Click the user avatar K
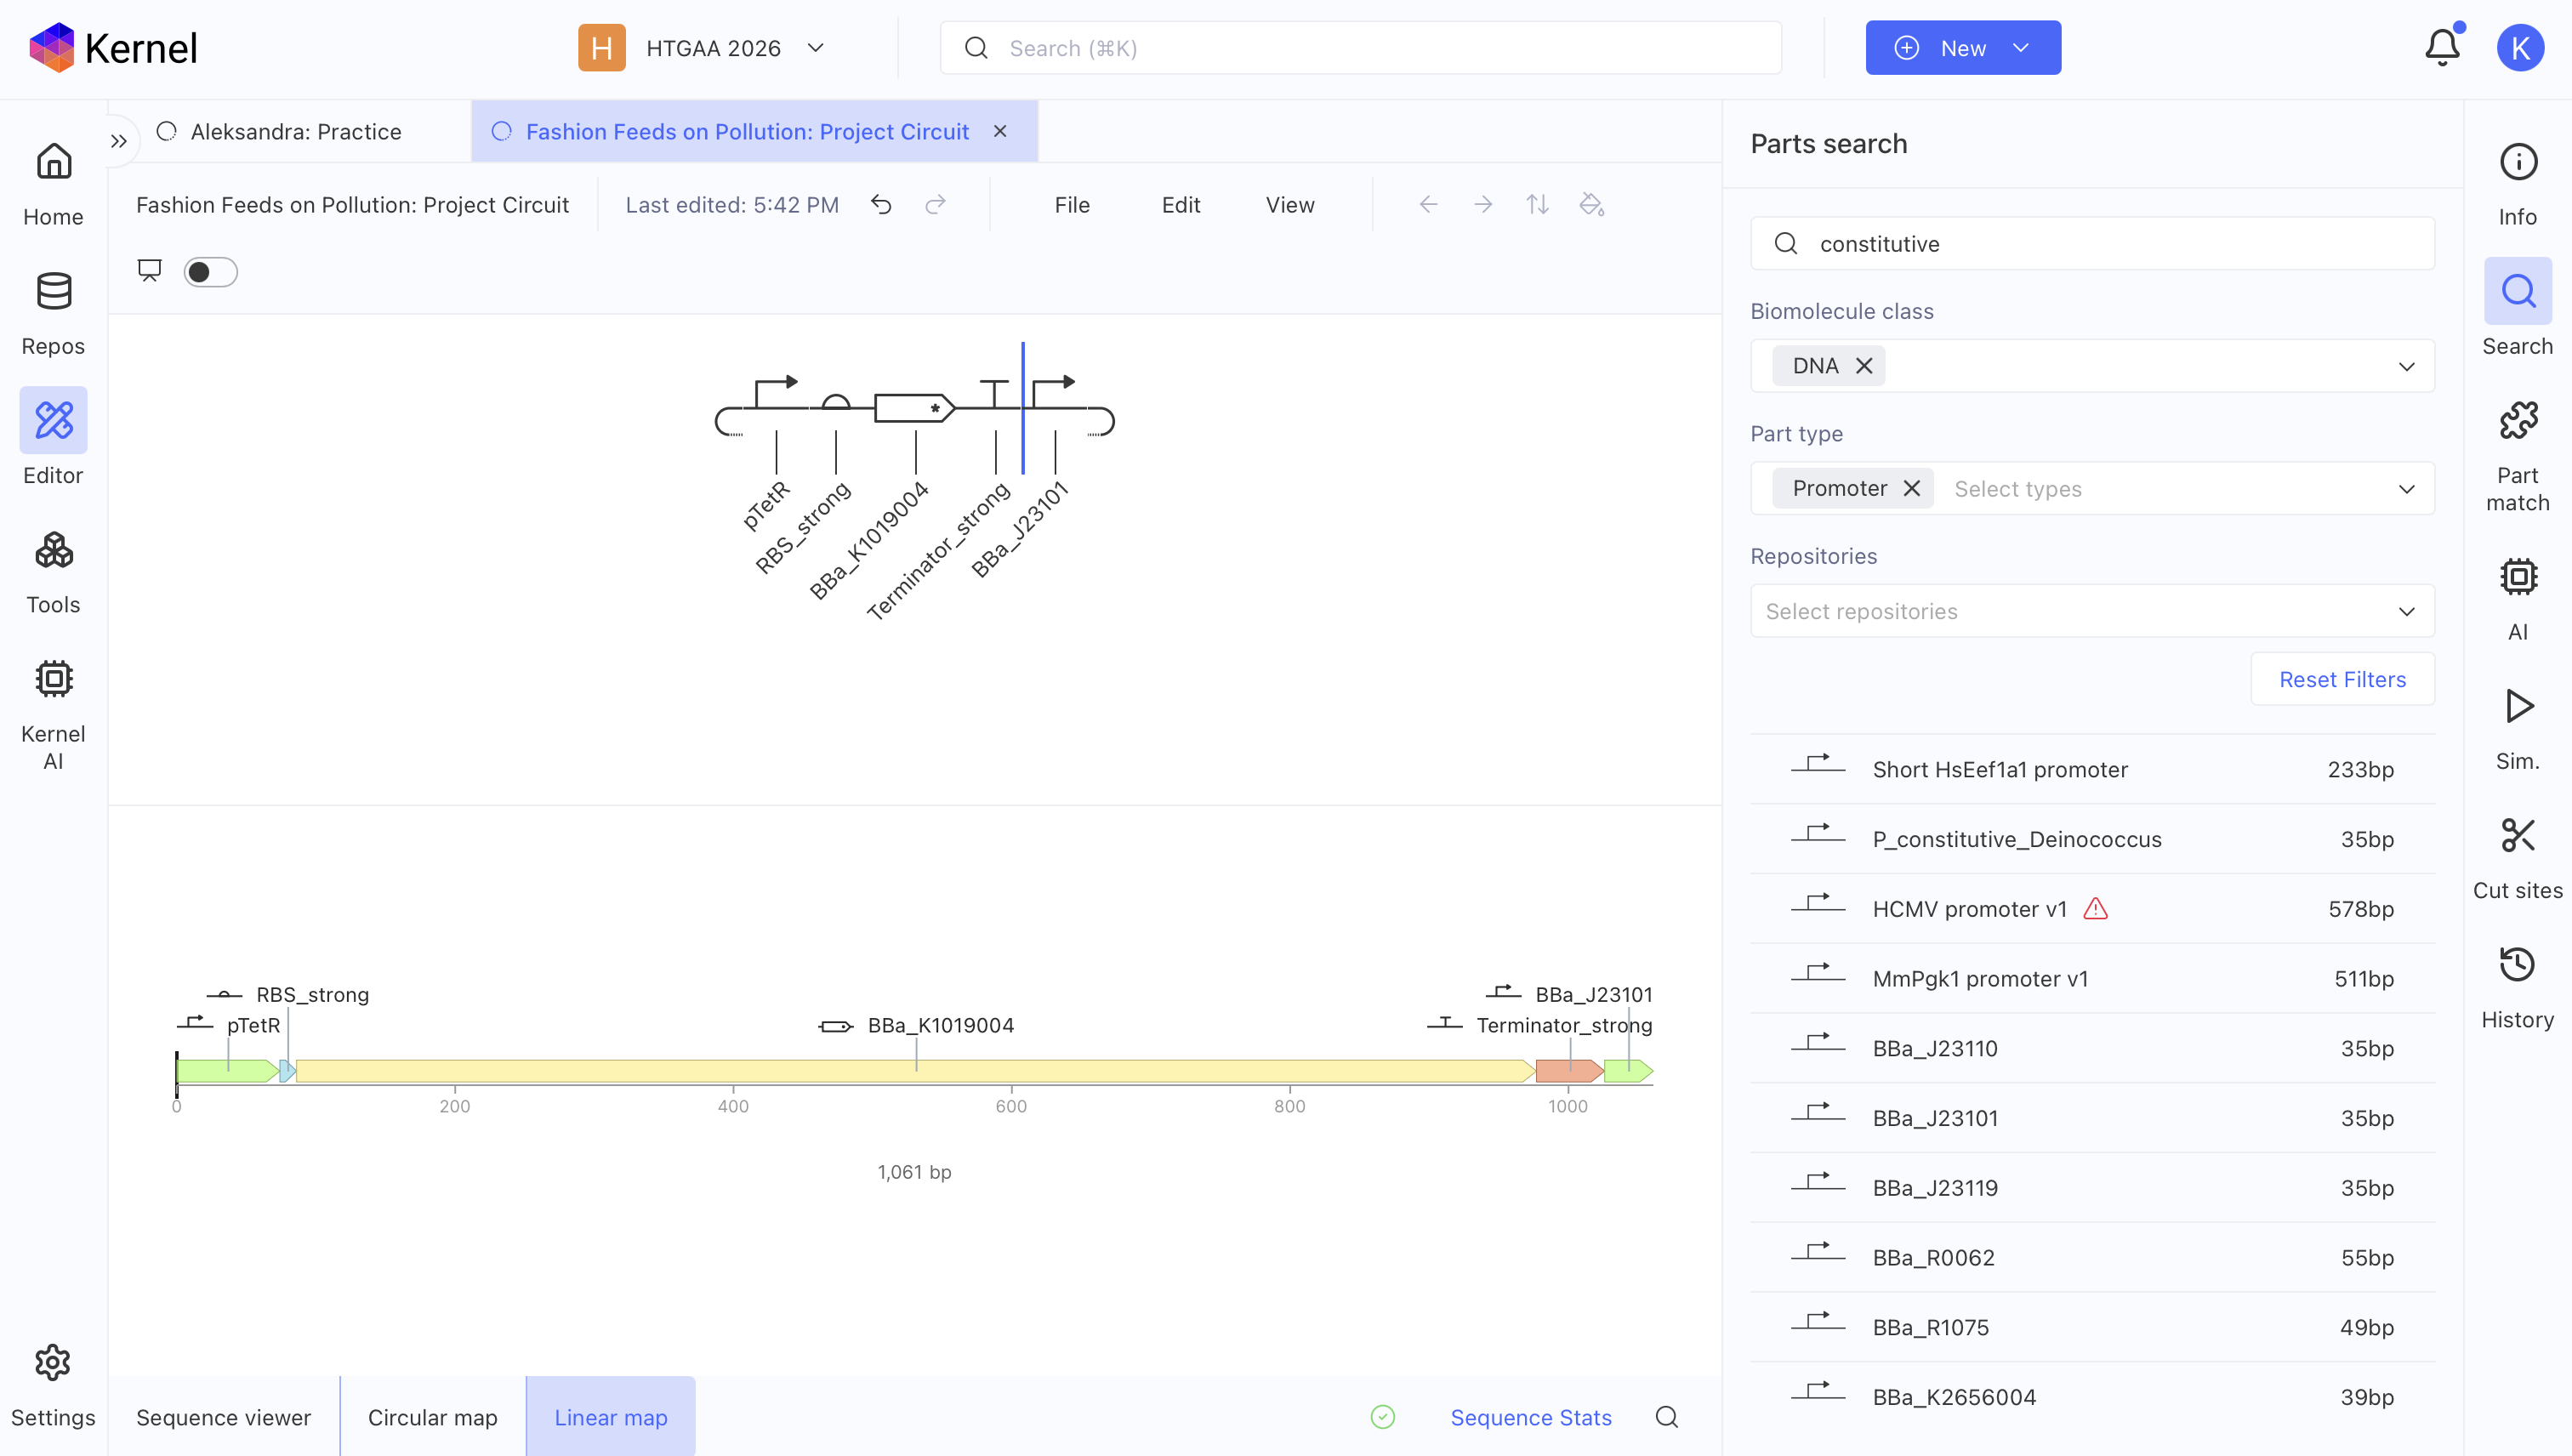The width and height of the screenshot is (2572, 1456). click(x=2520, y=48)
